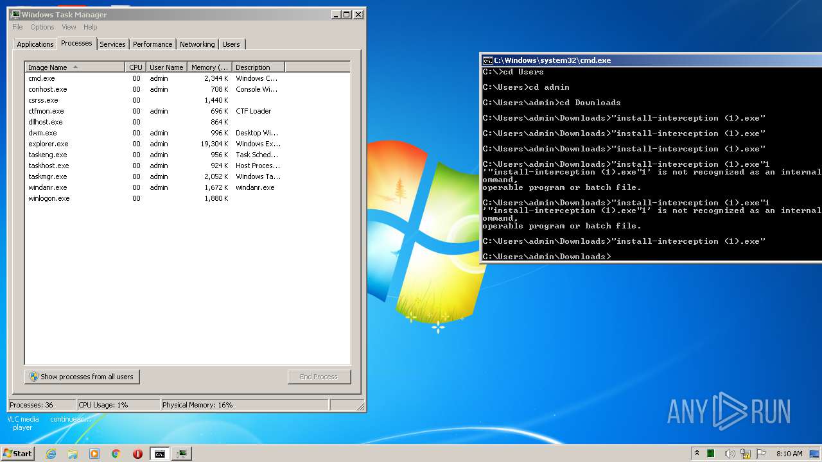Viewport: 822px width, 462px height.
Task: Show hidden tray icons arrow
Action: (x=697, y=454)
